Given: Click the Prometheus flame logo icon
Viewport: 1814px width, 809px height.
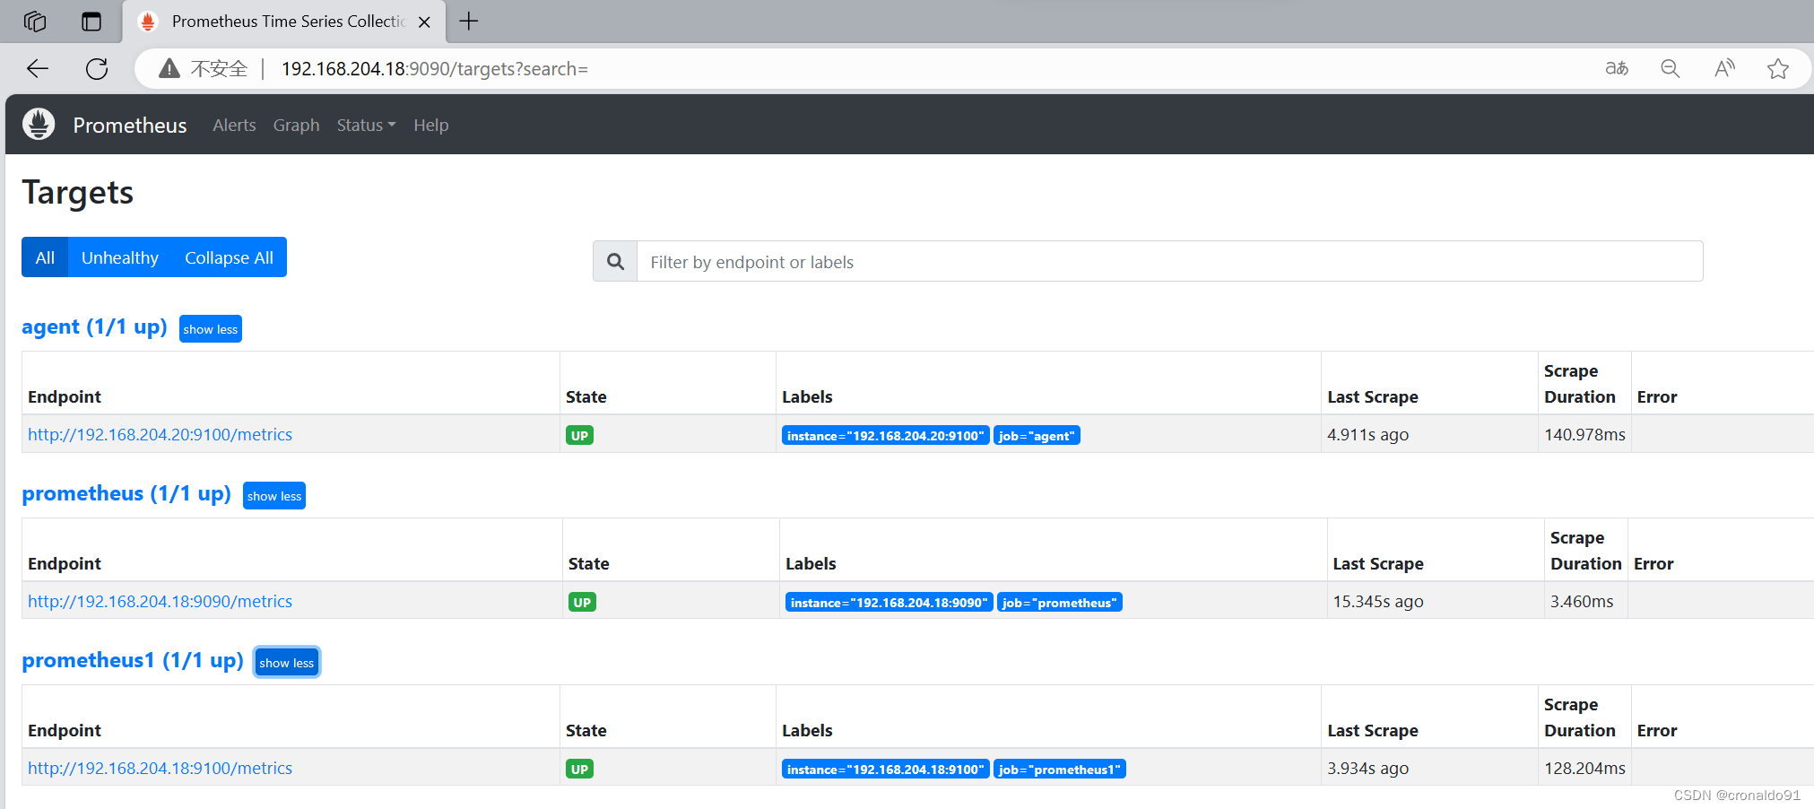Looking at the screenshot, I should click(39, 125).
